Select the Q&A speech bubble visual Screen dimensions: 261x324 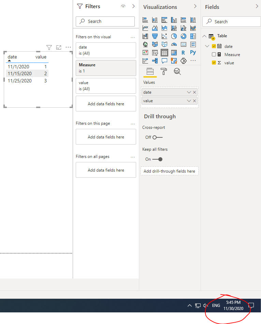coord(164,61)
